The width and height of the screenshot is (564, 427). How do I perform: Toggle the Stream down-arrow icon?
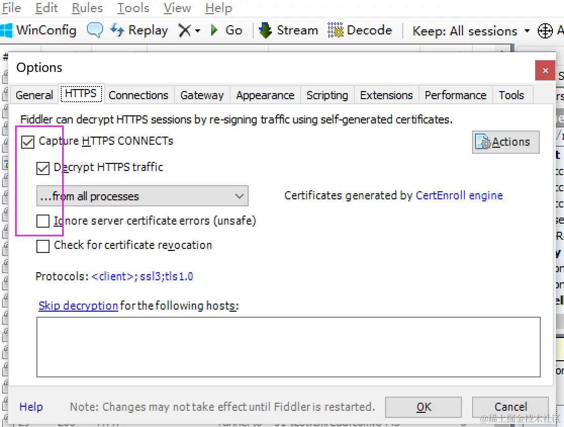[265, 30]
